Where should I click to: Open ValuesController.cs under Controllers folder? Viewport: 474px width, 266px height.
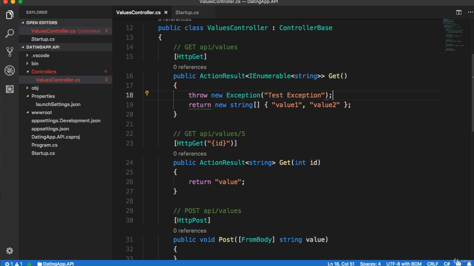point(65,80)
